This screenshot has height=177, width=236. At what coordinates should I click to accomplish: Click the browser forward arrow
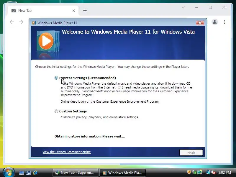pos(21,22)
